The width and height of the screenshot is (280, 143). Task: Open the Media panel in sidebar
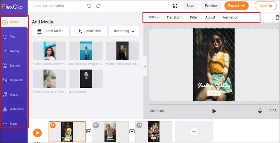point(14,22)
